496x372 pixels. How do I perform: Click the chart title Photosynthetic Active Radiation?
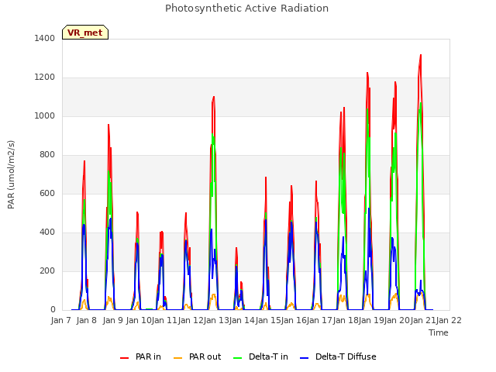coord(246,9)
